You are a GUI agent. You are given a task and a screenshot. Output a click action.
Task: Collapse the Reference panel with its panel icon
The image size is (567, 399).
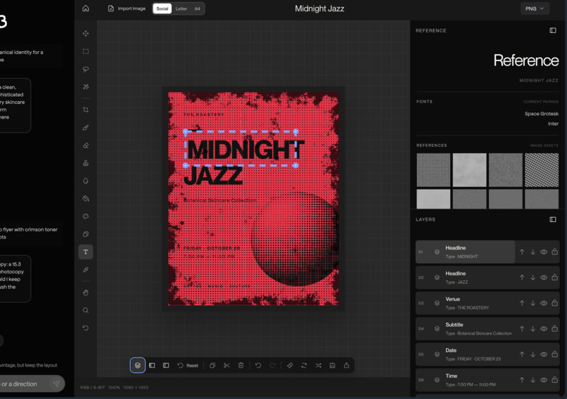[x=553, y=30]
